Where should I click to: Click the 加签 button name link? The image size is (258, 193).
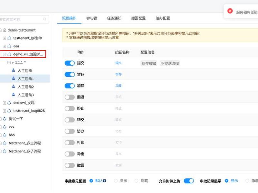[118, 86]
